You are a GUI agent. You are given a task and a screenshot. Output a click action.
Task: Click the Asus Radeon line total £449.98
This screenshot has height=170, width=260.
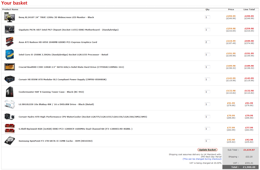coord(249,41)
